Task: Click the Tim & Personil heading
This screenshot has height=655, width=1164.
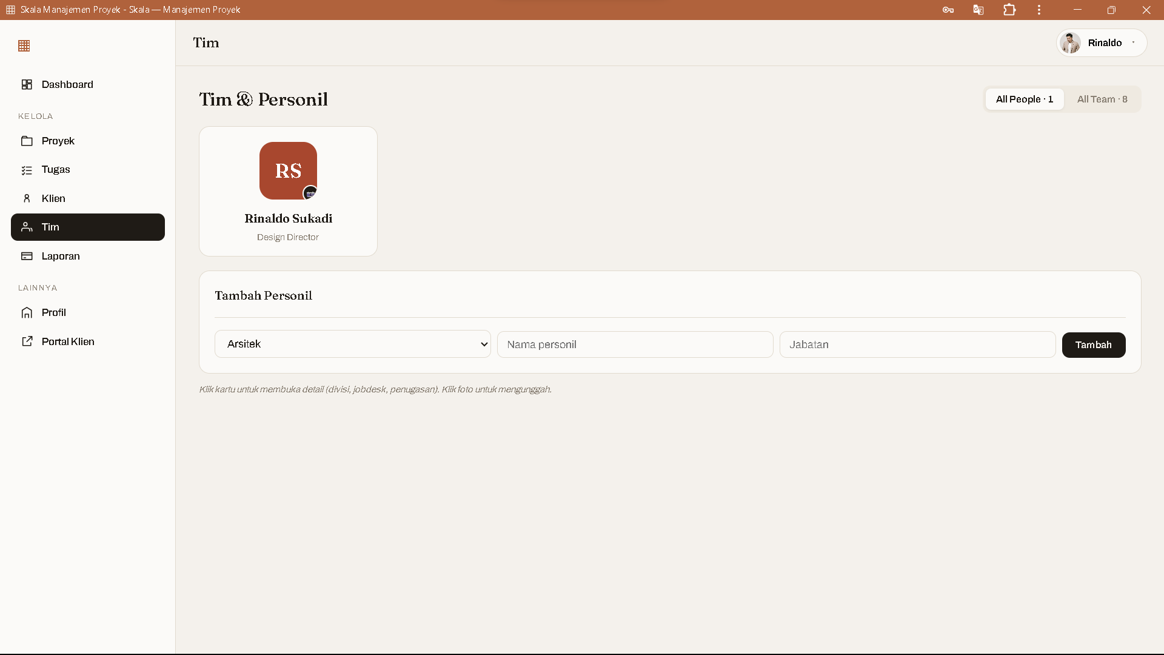Action: (x=264, y=99)
